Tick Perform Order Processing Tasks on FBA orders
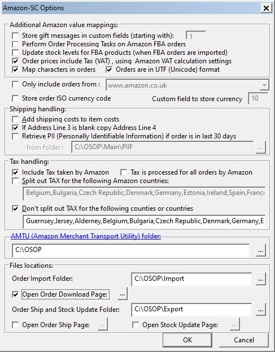This screenshot has height=352, width=275. tap(15, 44)
